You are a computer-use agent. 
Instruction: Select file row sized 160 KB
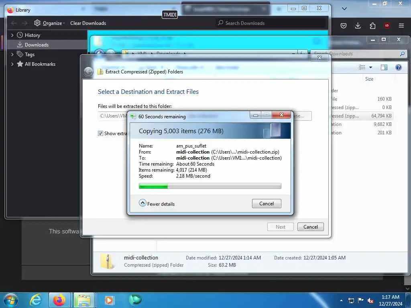tap(362, 99)
